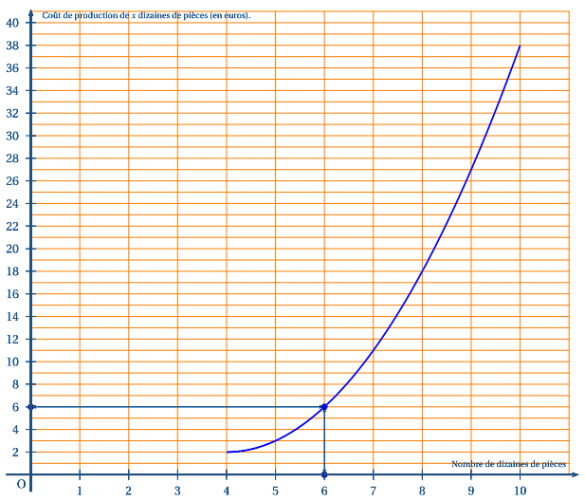Click the y-axis tick label 2
This screenshot has height=501, width=585.
pyautogui.click(x=15, y=453)
